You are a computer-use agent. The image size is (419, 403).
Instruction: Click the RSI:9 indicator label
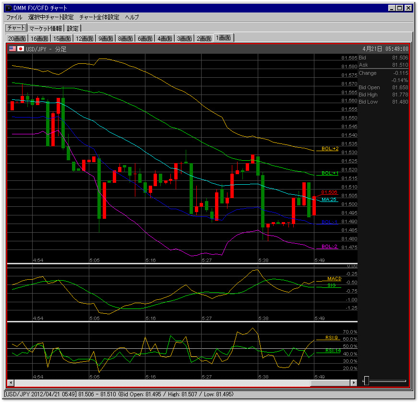coord(331,338)
